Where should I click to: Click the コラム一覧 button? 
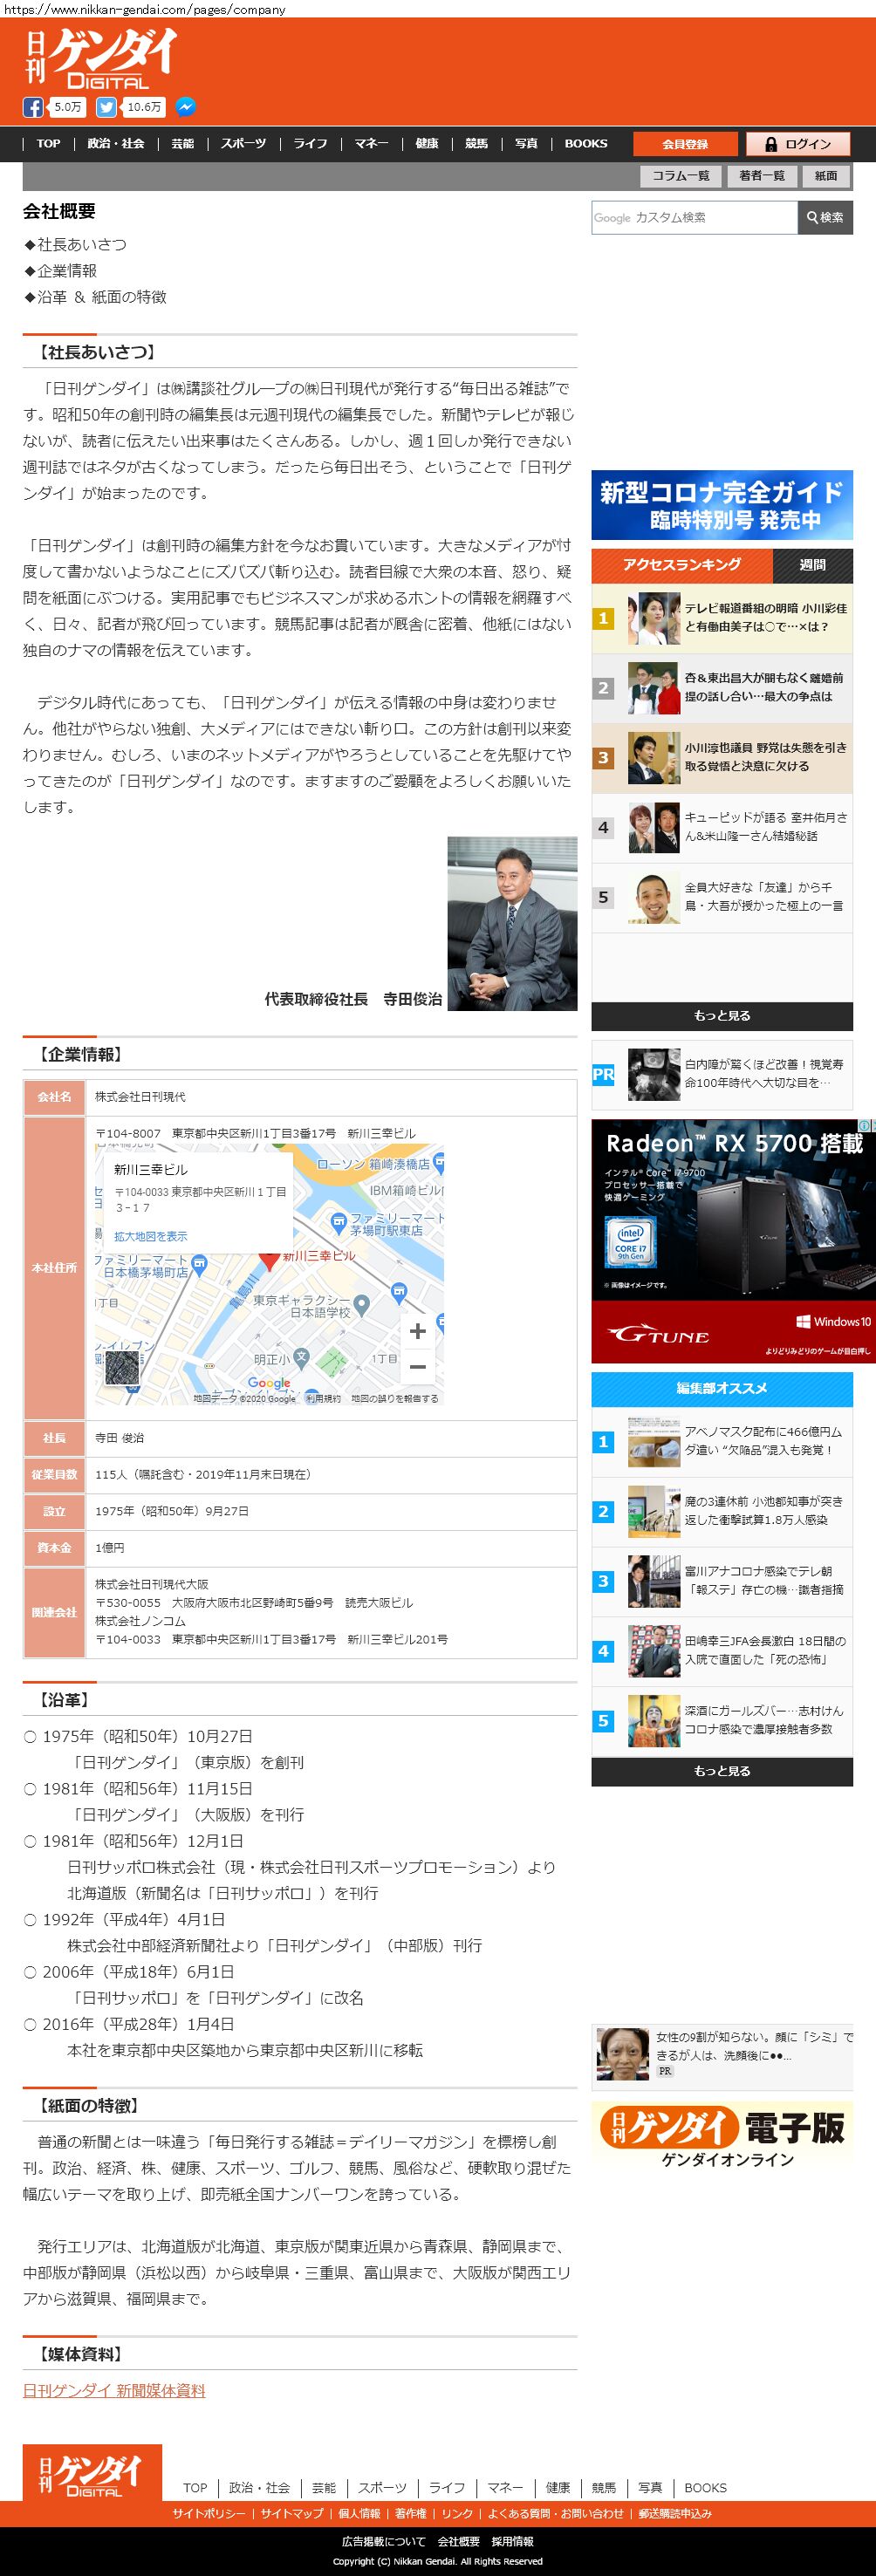[x=681, y=176]
